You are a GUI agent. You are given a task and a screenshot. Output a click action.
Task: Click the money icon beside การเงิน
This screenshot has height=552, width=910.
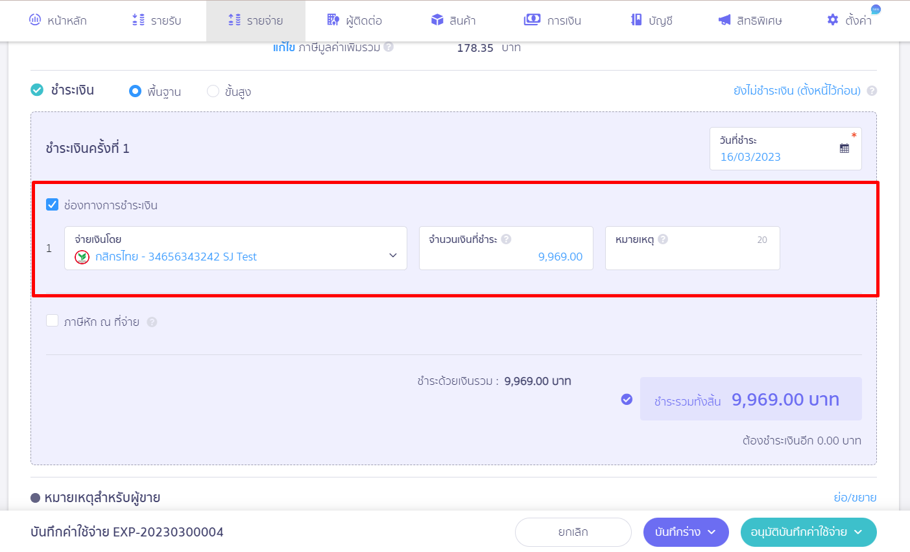(532, 20)
